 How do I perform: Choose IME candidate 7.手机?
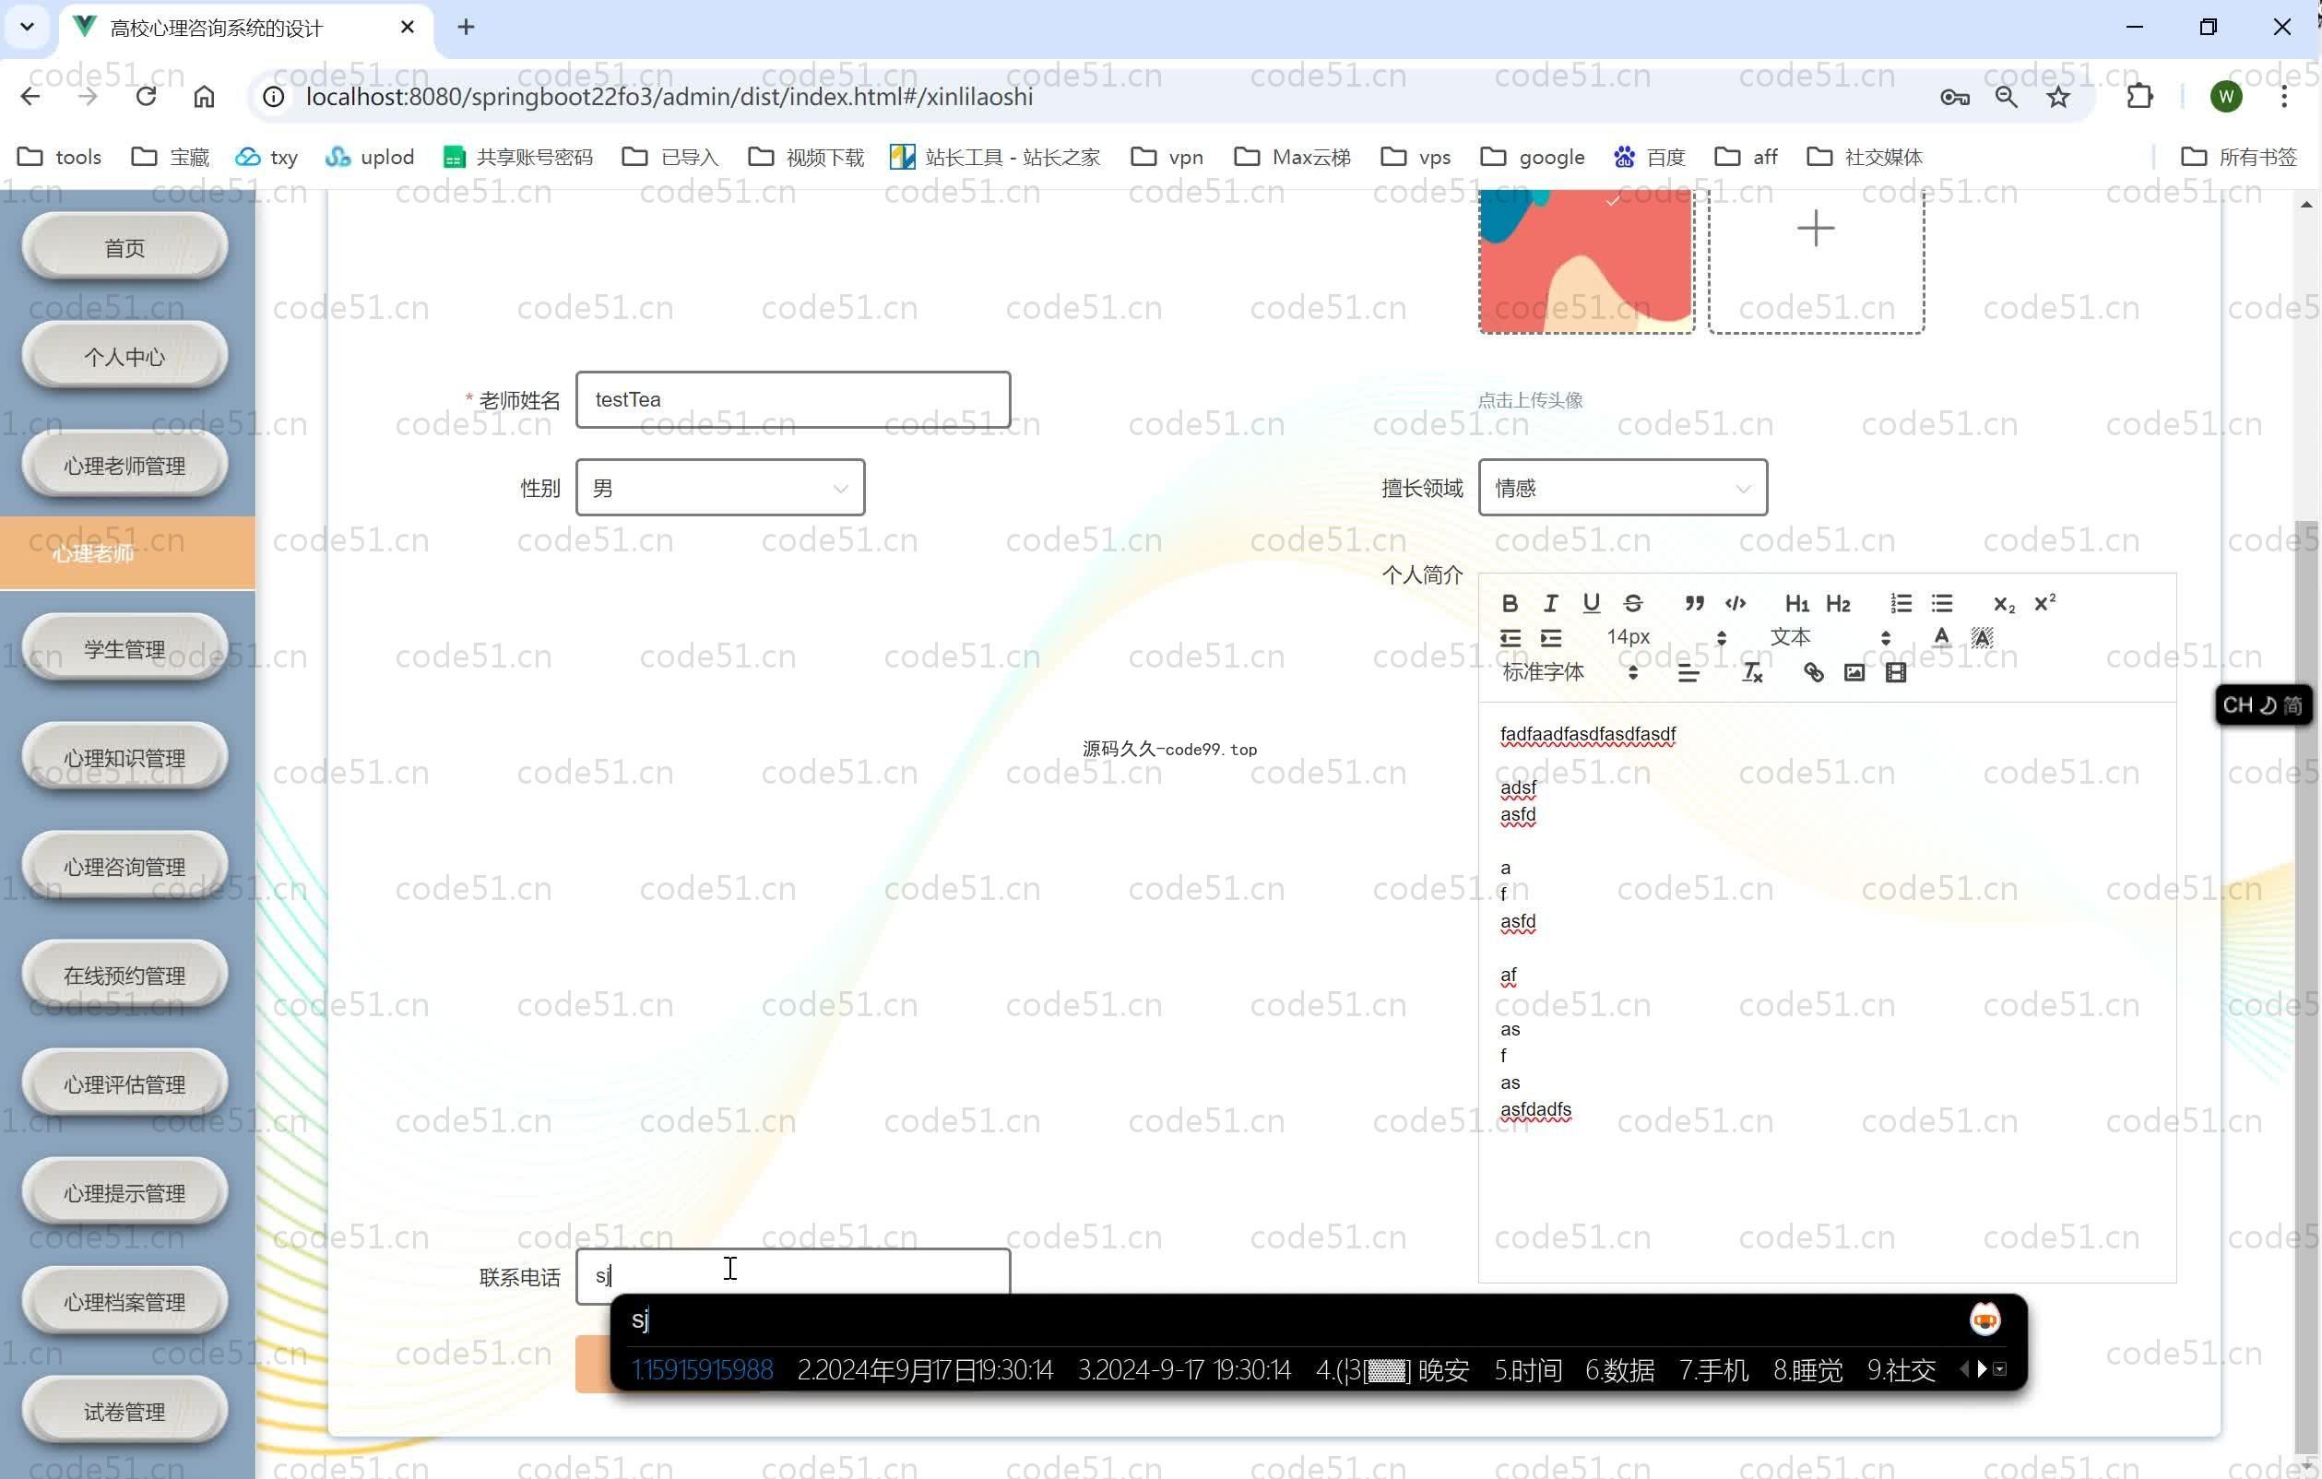pyautogui.click(x=1713, y=1369)
